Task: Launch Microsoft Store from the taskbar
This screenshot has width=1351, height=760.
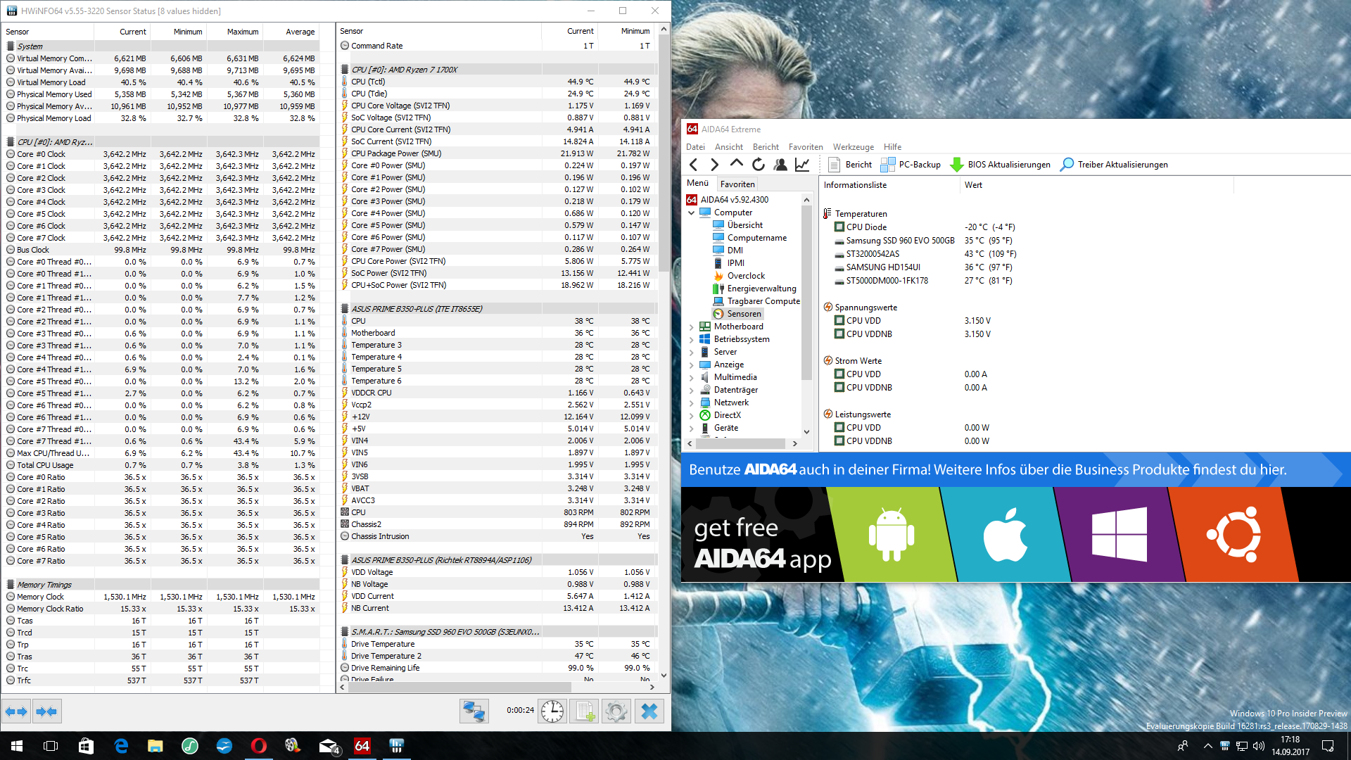Action: pos(86,746)
